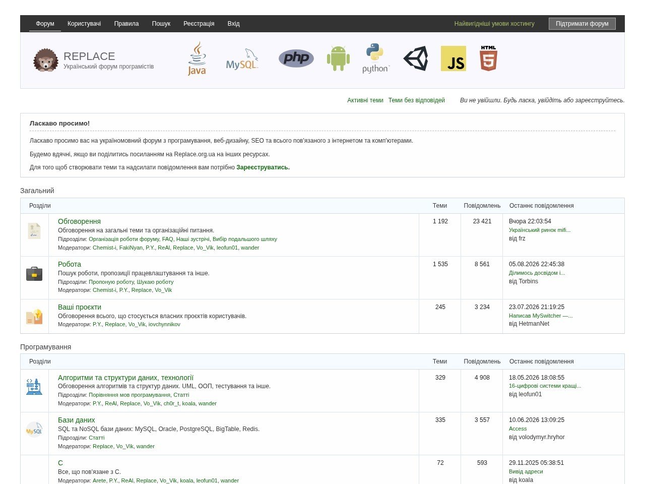Screen dimensions: 645x484
Task: Open last post Написав MySwitcher
Action: [x=541, y=316]
